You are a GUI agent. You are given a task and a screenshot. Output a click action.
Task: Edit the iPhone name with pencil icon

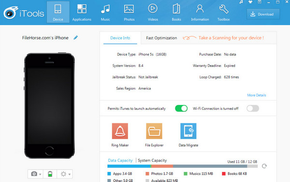pyautogui.click(x=76, y=38)
